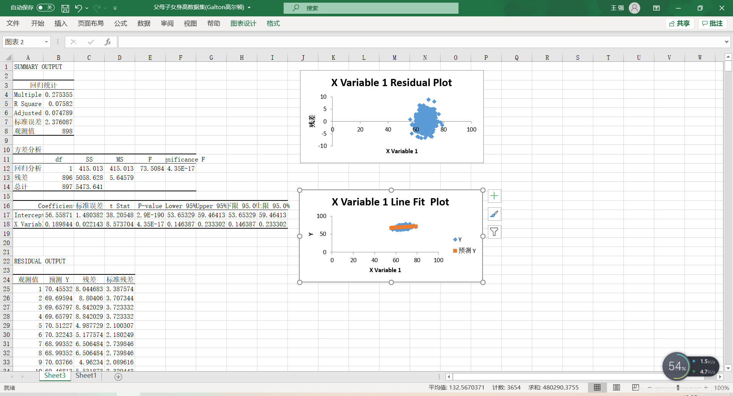This screenshot has height=396, width=733.
Task: Switch to the 视图 ribbon tab
Action: (191, 24)
